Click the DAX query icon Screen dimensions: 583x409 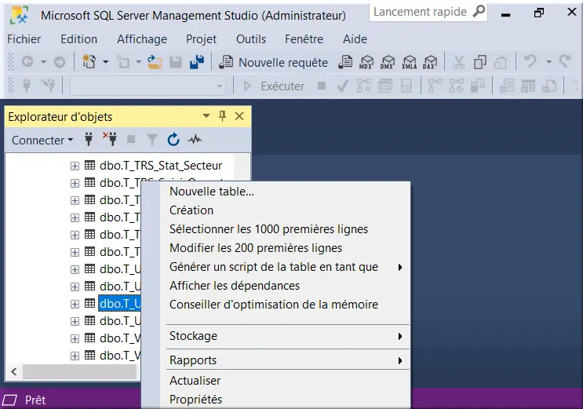[x=430, y=62]
